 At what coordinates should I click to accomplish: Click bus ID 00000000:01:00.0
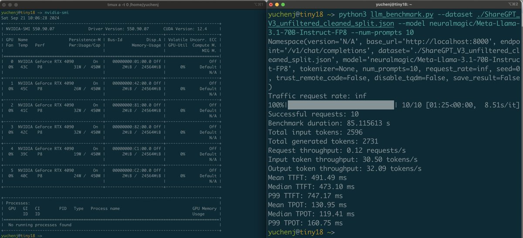(132, 61)
